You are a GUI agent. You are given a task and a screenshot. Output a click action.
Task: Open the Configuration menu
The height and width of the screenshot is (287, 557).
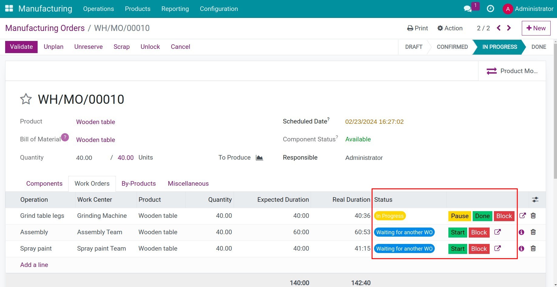[219, 9]
